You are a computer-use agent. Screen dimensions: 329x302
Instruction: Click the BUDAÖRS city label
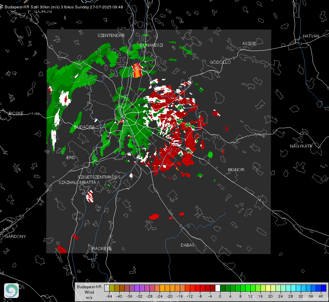tap(85, 127)
